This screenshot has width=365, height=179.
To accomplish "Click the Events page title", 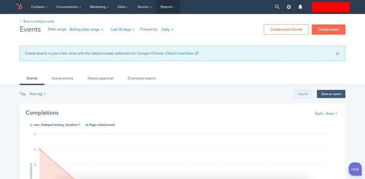I will click(x=30, y=29).
